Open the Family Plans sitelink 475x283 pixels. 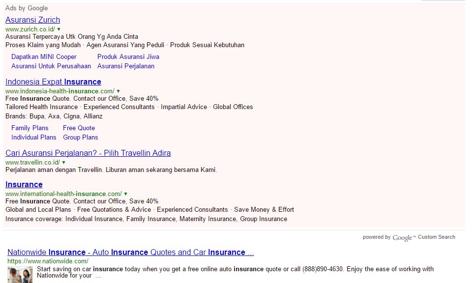pos(30,128)
